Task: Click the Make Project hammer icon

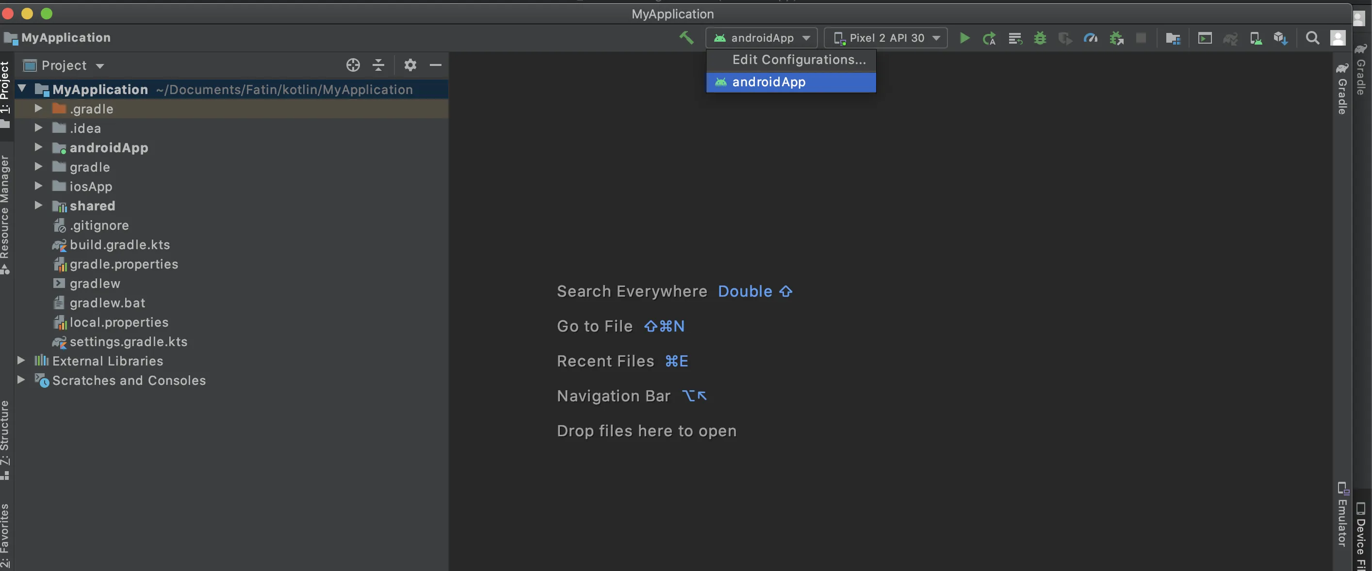Action: (x=686, y=38)
